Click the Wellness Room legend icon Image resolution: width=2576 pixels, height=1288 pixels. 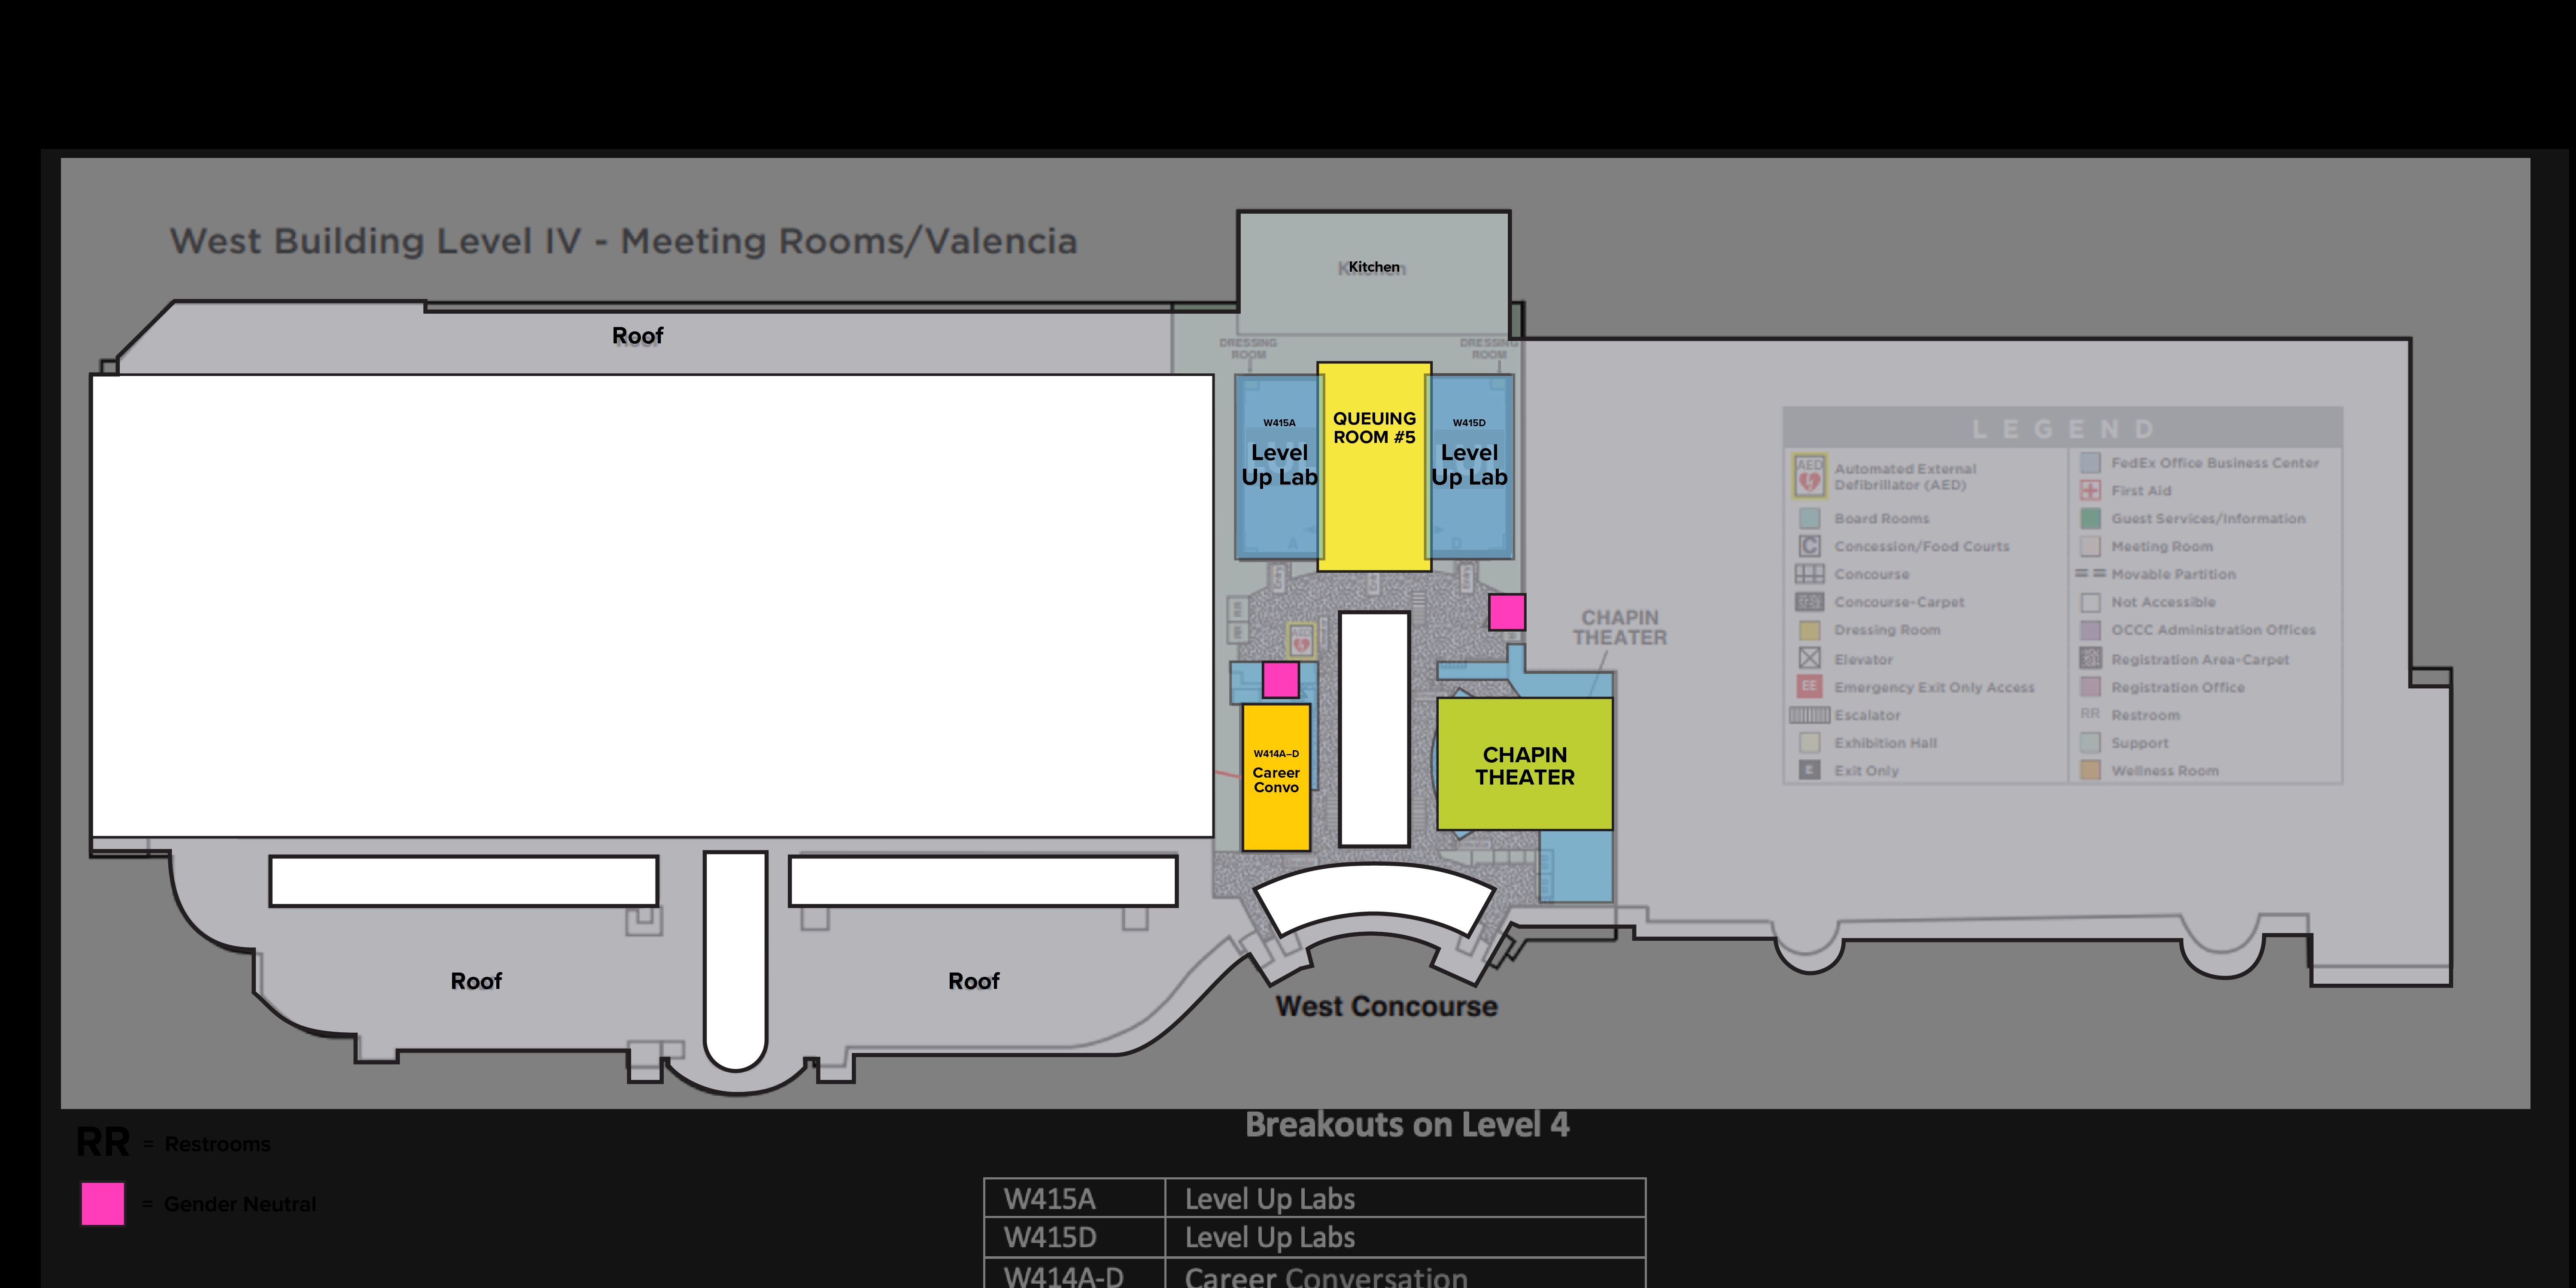2090,770
